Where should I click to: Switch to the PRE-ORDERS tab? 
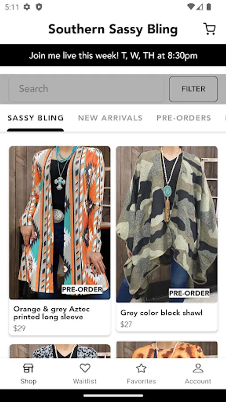[x=184, y=118]
